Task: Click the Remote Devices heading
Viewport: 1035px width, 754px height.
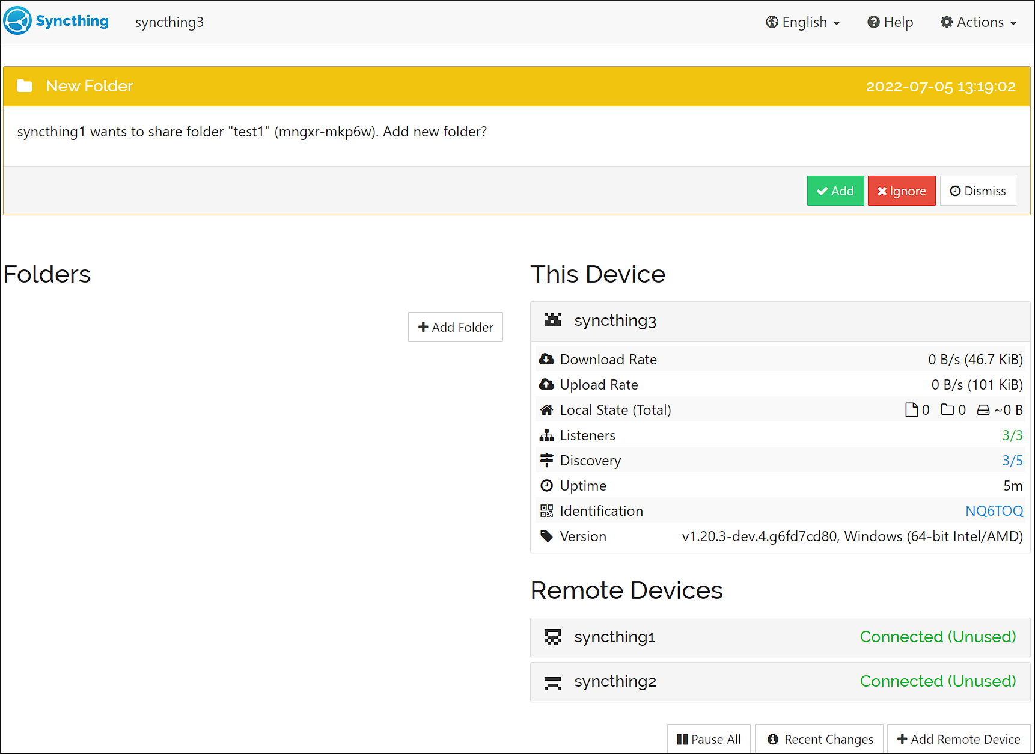Action: [x=626, y=590]
